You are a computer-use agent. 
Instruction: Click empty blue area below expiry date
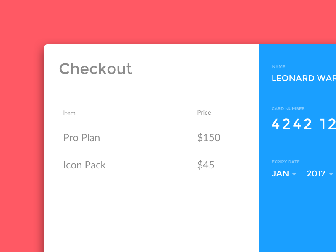coord(298,214)
